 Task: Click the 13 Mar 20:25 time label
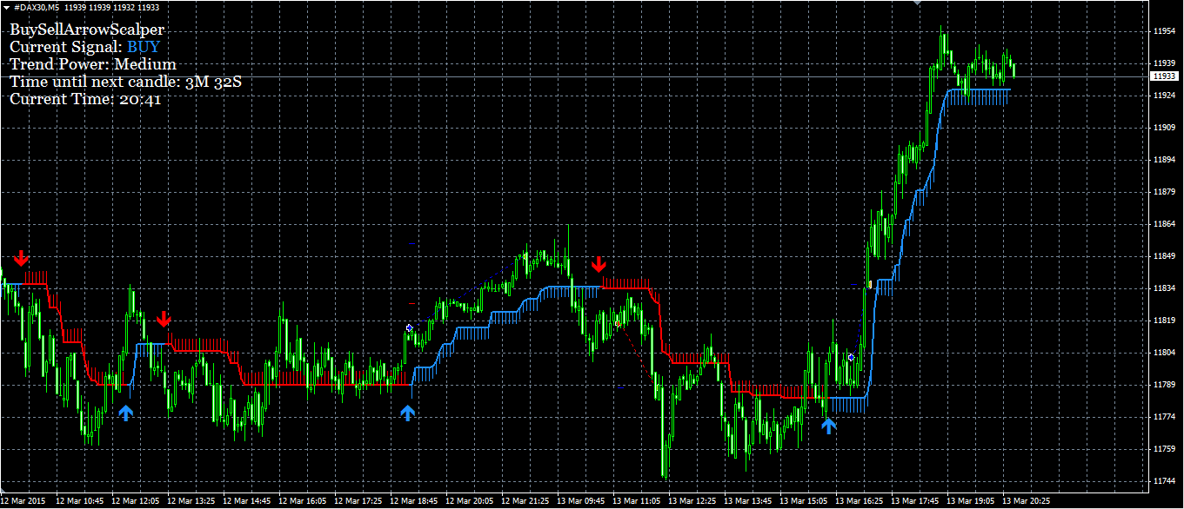1026,501
